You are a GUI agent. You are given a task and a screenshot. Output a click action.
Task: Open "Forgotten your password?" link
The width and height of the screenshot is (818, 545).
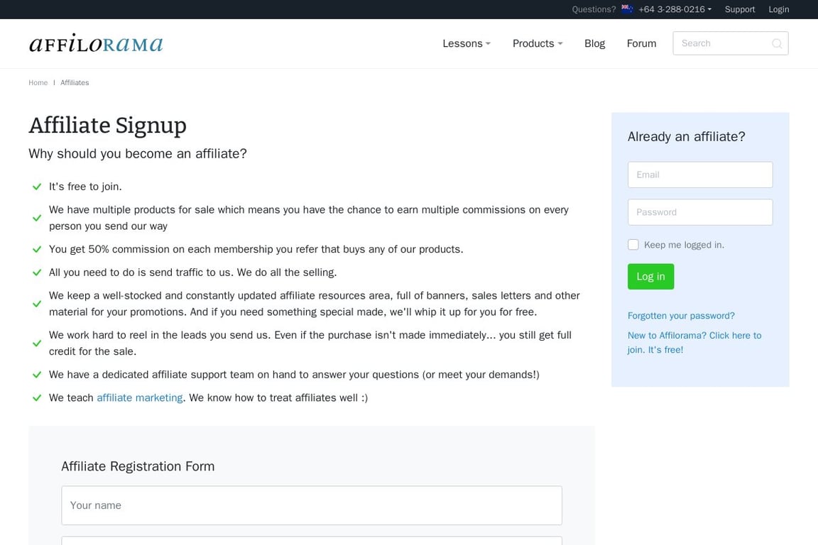681,316
